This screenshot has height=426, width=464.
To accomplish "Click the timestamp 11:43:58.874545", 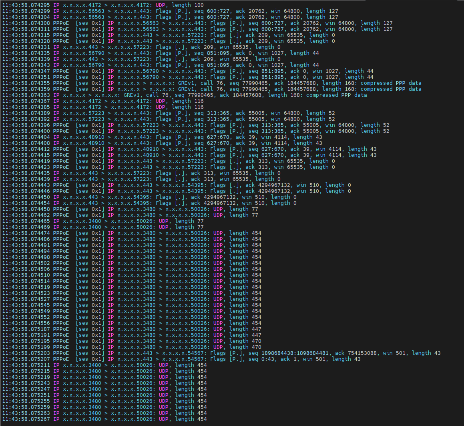I will (26, 305).
